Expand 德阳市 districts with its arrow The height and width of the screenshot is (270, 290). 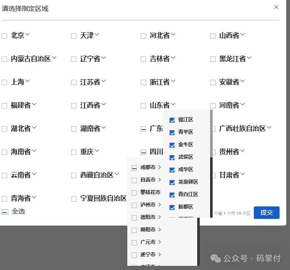(x=159, y=217)
